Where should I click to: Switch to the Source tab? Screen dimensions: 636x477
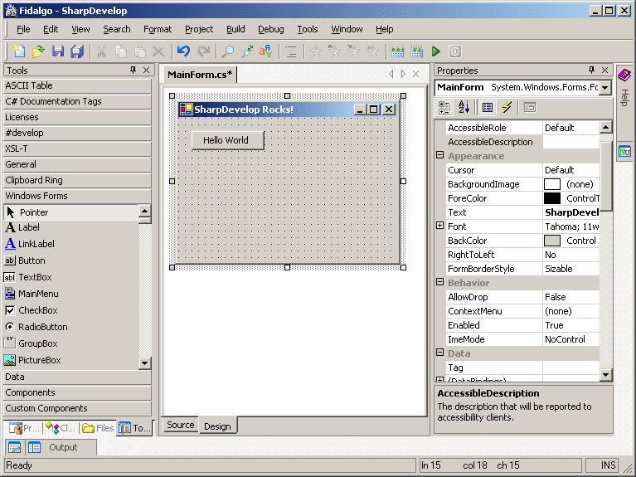[x=181, y=425]
